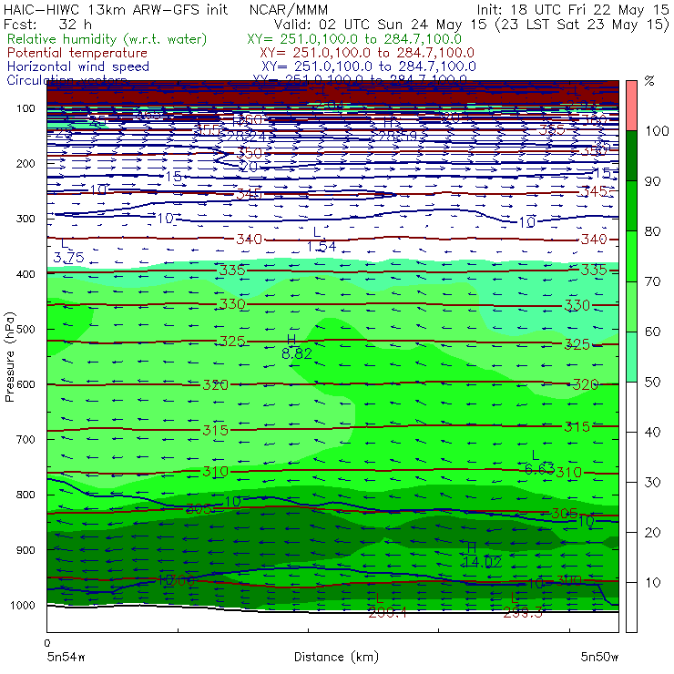Click 'Init: 18 UTC Fri 22 May 15'

(x=573, y=10)
